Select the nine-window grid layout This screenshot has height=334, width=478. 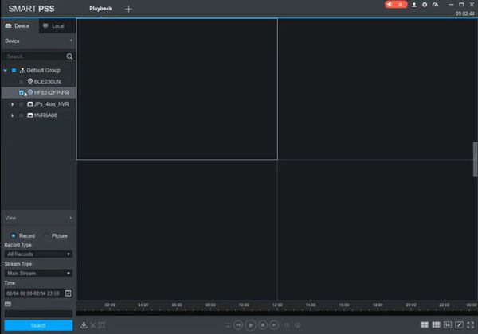click(437, 325)
